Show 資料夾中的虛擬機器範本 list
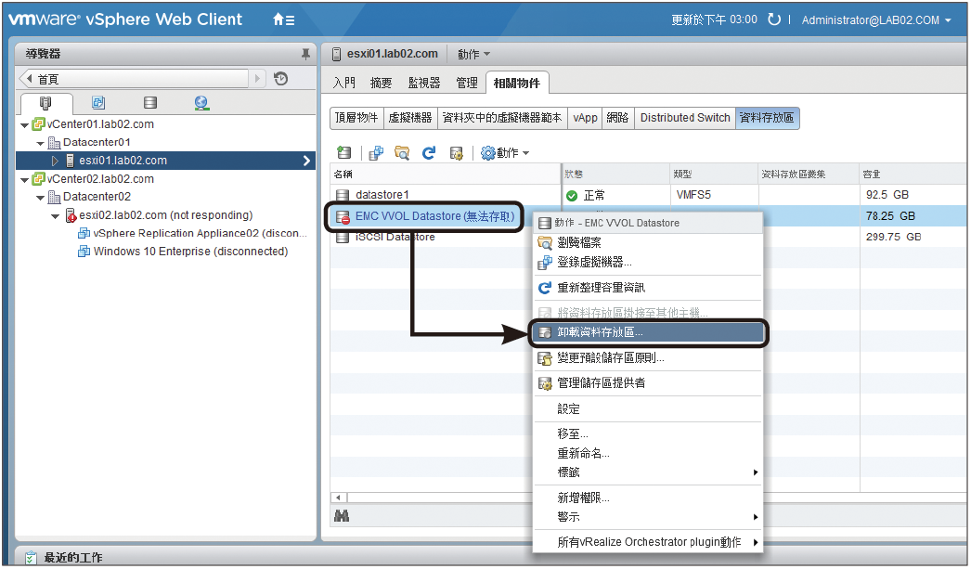This screenshot has width=971, height=569. (x=502, y=118)
